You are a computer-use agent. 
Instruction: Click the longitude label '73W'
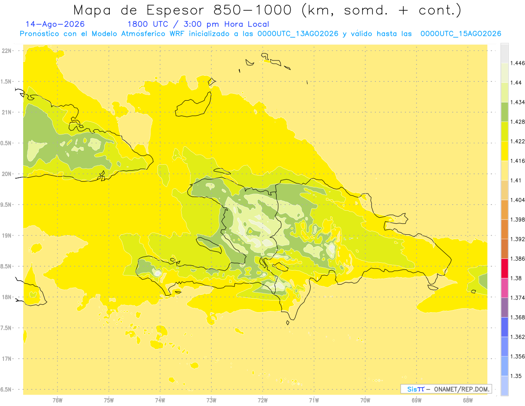[211, 400]
